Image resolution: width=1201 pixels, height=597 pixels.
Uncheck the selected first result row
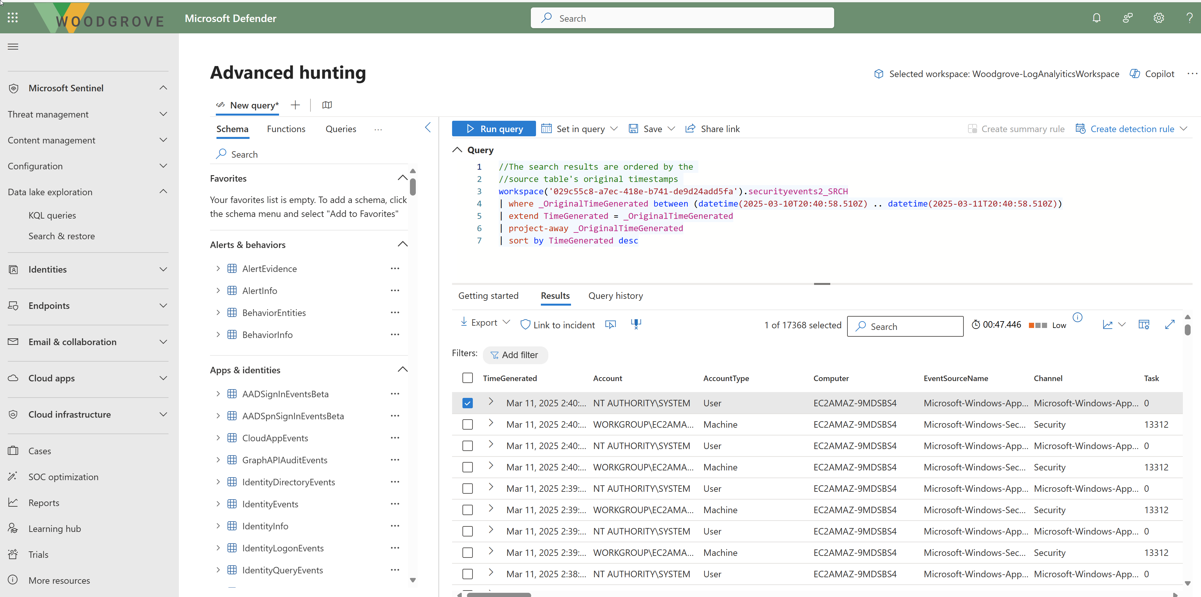[467, 403]
